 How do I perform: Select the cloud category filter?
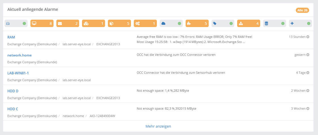click(x=171, y=23)
